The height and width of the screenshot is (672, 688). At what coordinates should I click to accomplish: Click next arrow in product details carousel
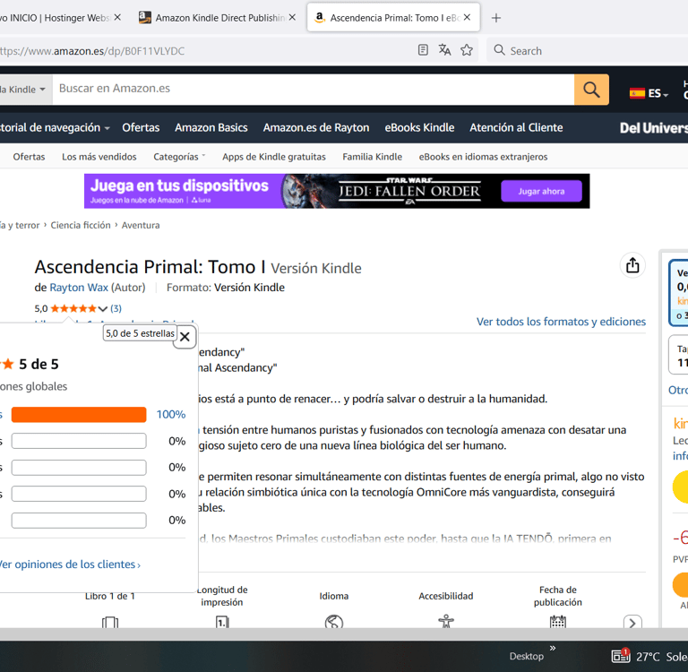tap(632, 623)
